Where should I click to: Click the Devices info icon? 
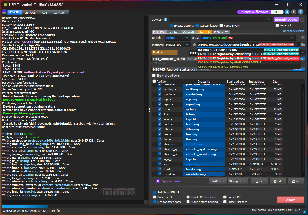166,20
